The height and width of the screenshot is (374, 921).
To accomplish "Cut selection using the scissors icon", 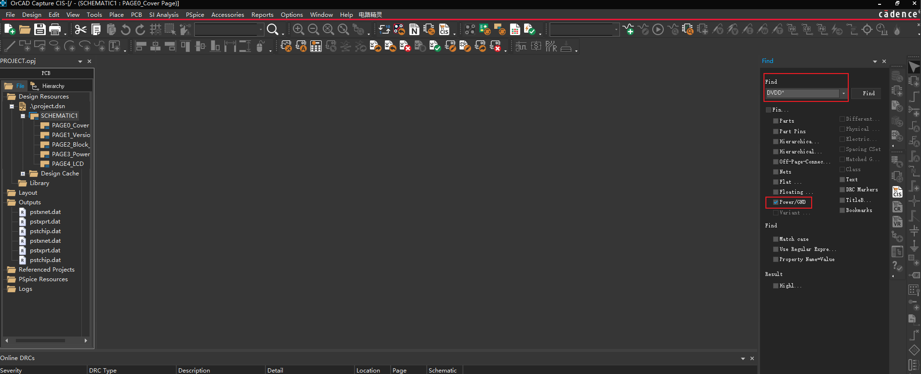I will point(81,29).
